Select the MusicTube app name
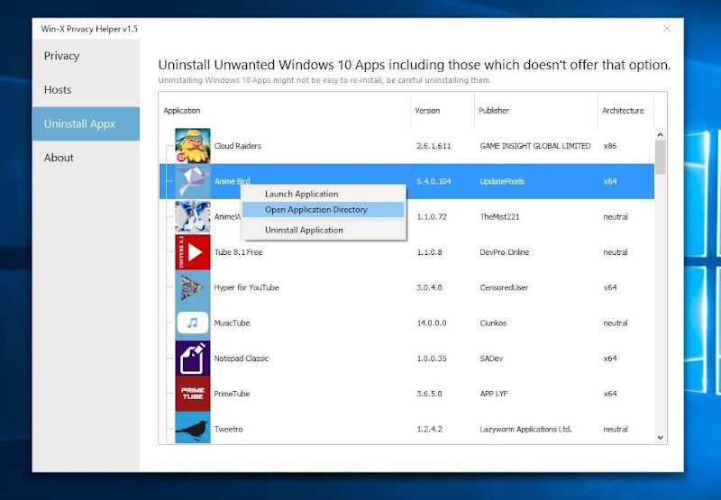The height and width of the screenshot is (500, 721). click(x=232, y=323)
